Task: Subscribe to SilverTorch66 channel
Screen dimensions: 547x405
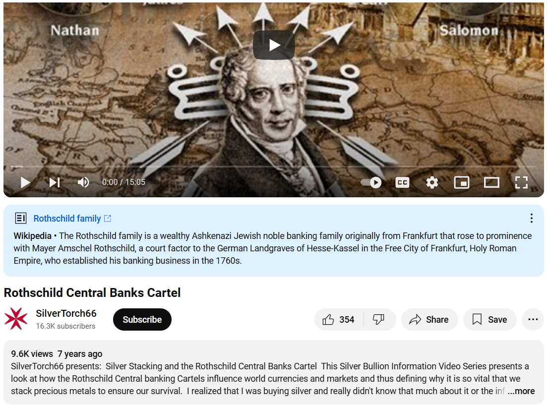Action: 142,320
